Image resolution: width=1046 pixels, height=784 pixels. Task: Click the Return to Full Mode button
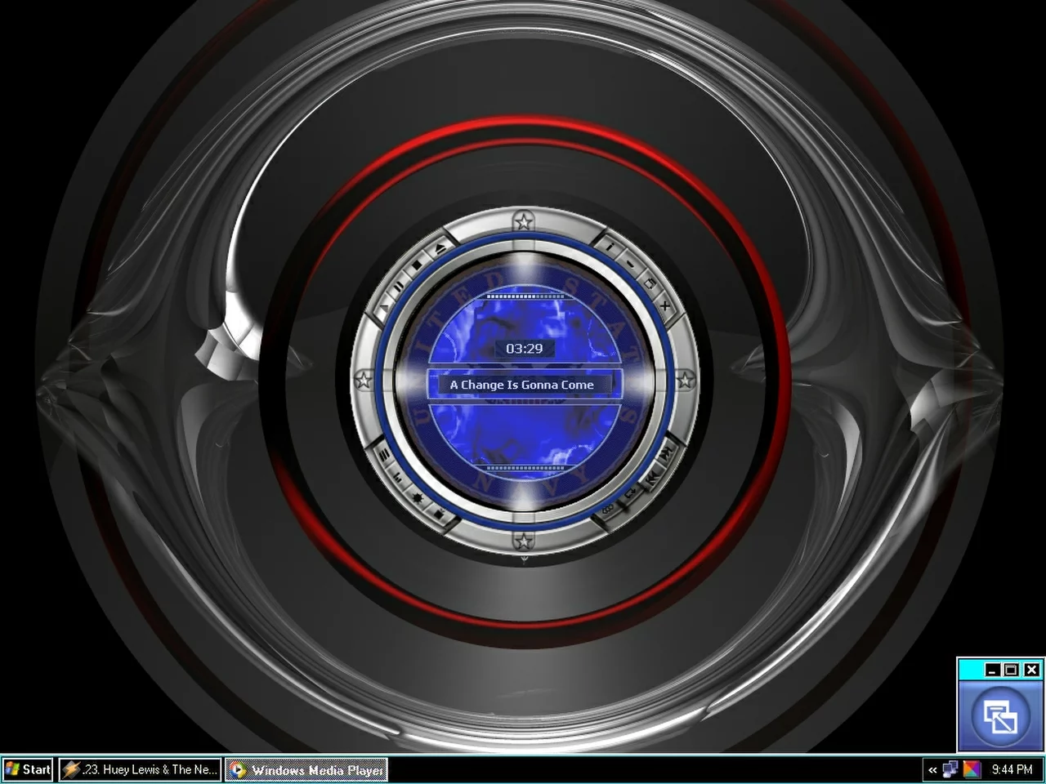[x=999, y=717]
